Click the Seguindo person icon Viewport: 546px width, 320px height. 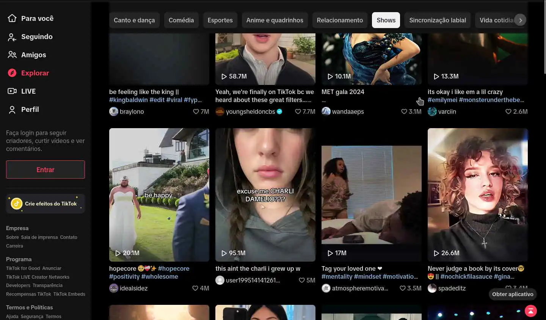pos(12,36)
